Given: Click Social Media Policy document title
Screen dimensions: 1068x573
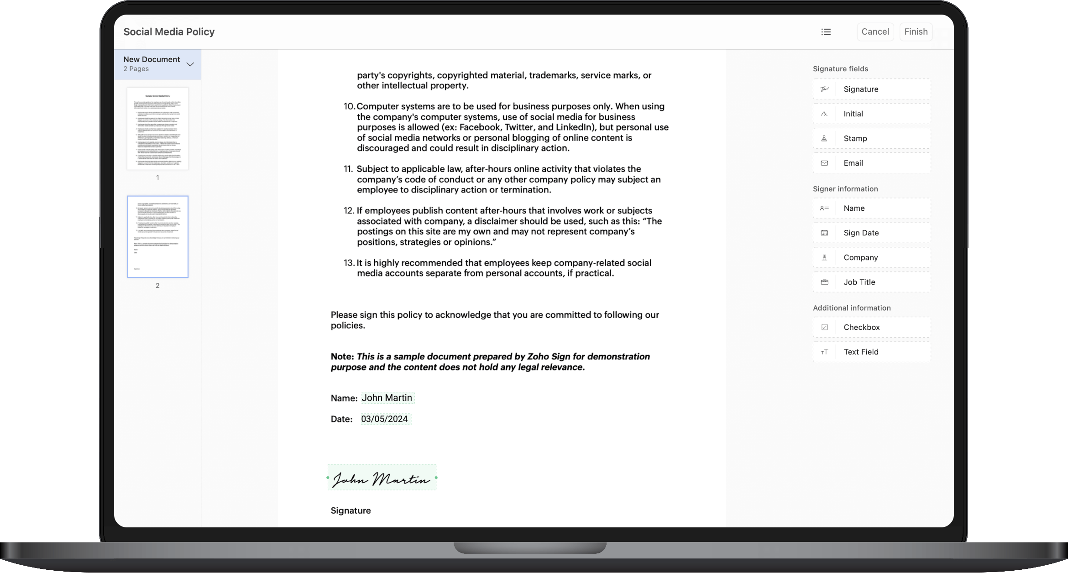Looking at the screenshot, I should (x=169, y=32).
